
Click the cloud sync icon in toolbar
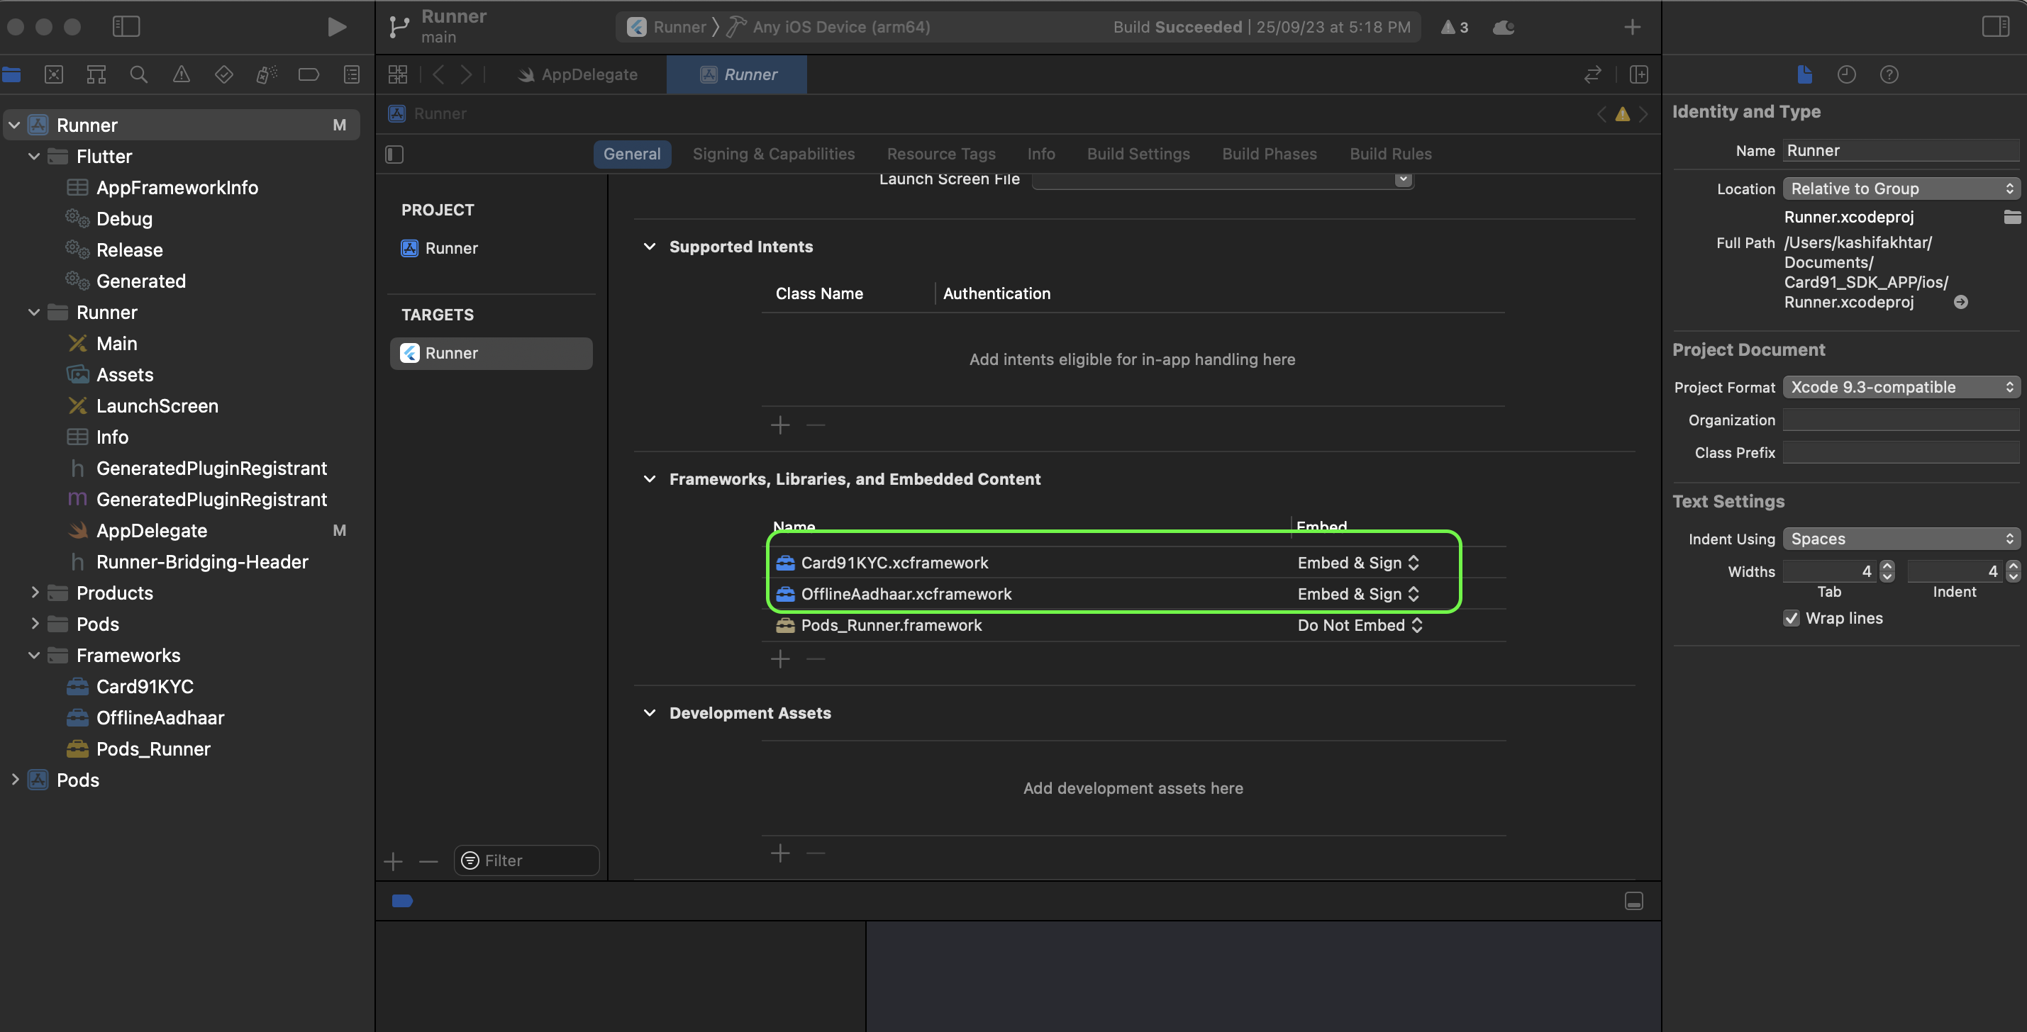click(1501, 26)
